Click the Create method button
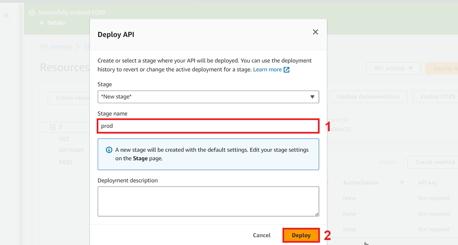The image size is (458, 245). tap(435, 162)
